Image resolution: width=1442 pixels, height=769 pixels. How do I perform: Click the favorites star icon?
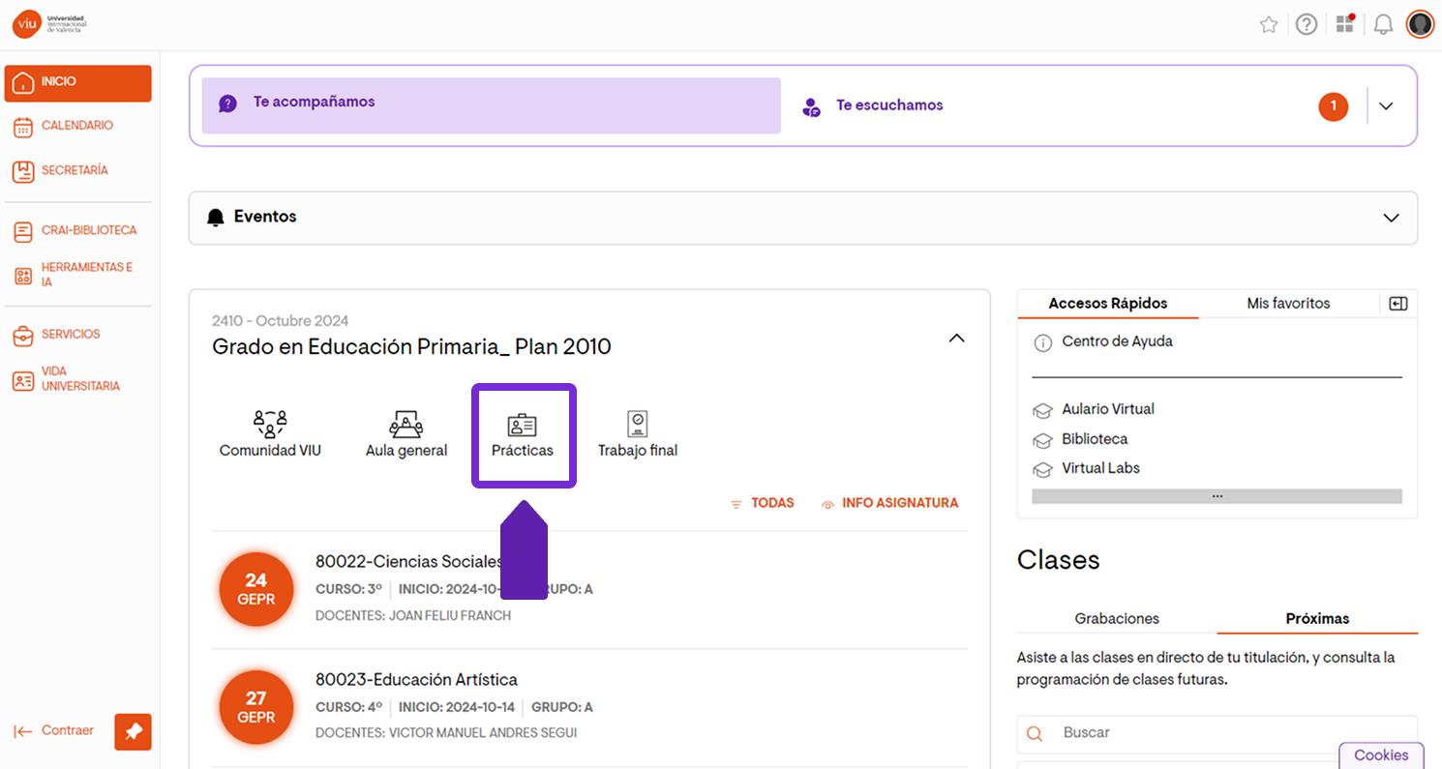pyautogui.click(x=1269, y=25)
